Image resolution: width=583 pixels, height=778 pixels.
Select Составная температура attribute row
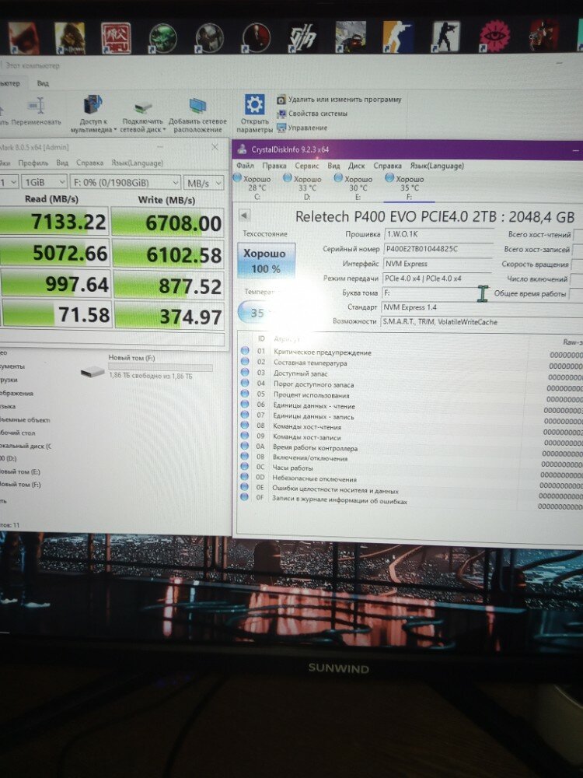pos(411,363)
